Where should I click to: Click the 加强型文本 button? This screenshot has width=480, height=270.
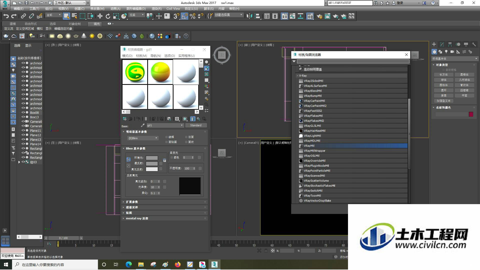pos(444,101)
